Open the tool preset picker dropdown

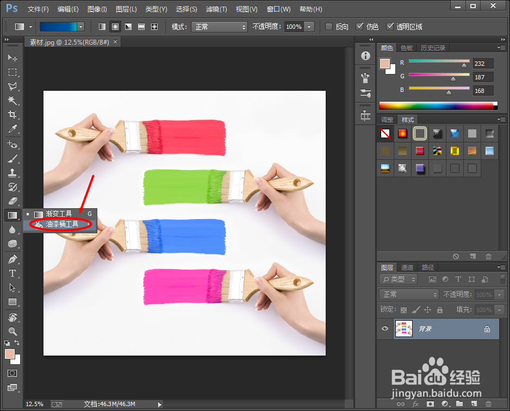point(30,27)
